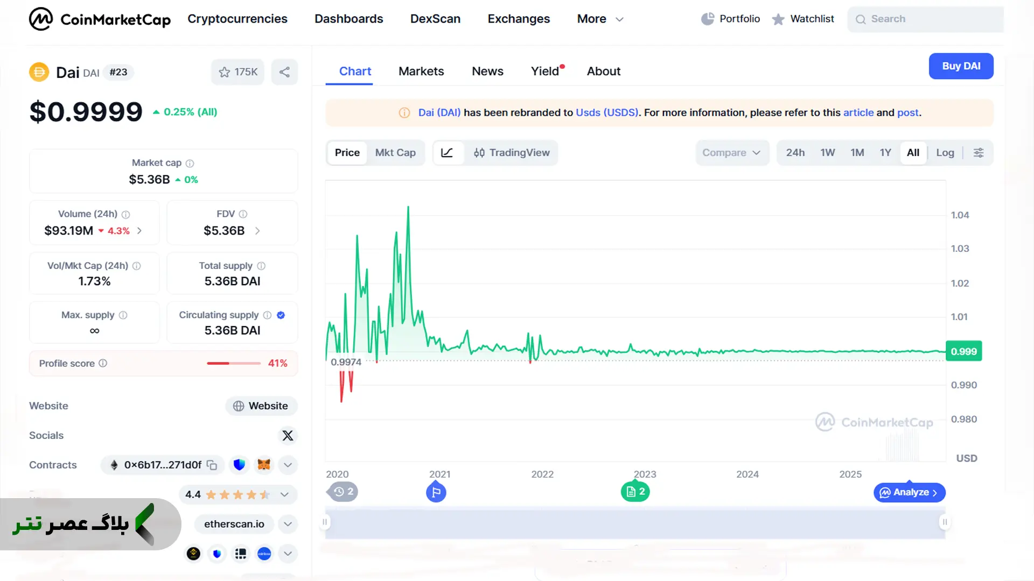
Task: Open the Cryptocurrencies menu
Action: 237,19
